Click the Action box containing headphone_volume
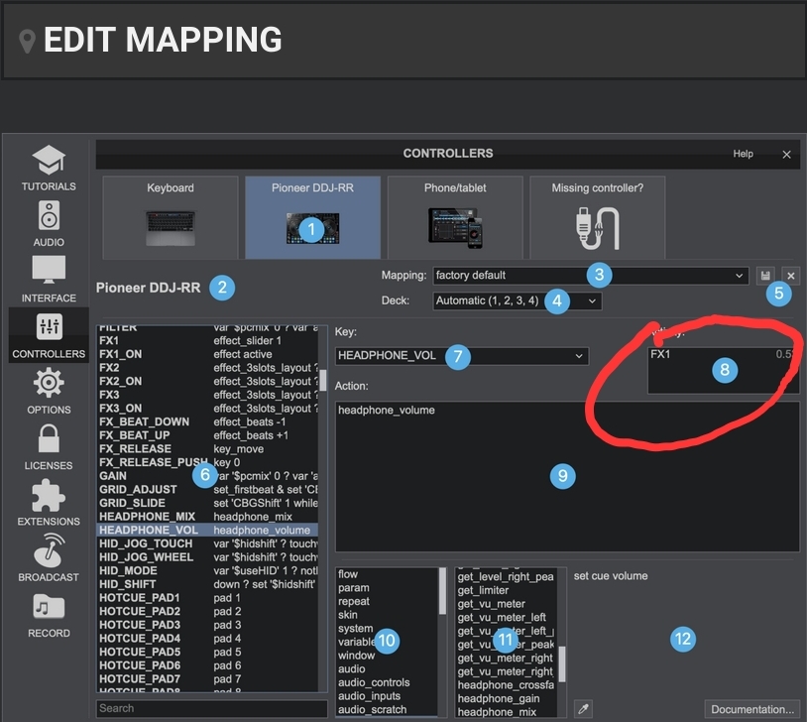This screenshot has height=722, width=807. pyautogui.click(x=567, y=477)
